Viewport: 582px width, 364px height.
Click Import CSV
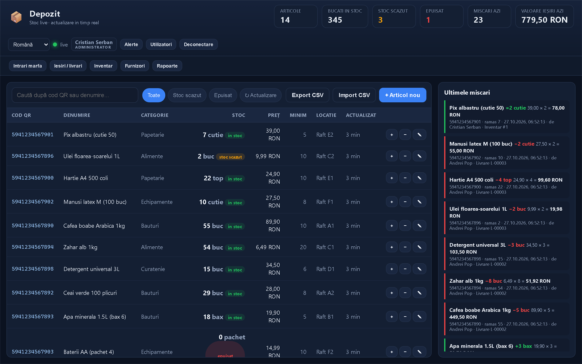point(354,95)
